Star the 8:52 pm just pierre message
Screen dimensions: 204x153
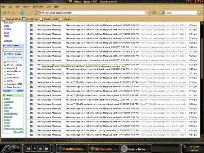(35, 130)
